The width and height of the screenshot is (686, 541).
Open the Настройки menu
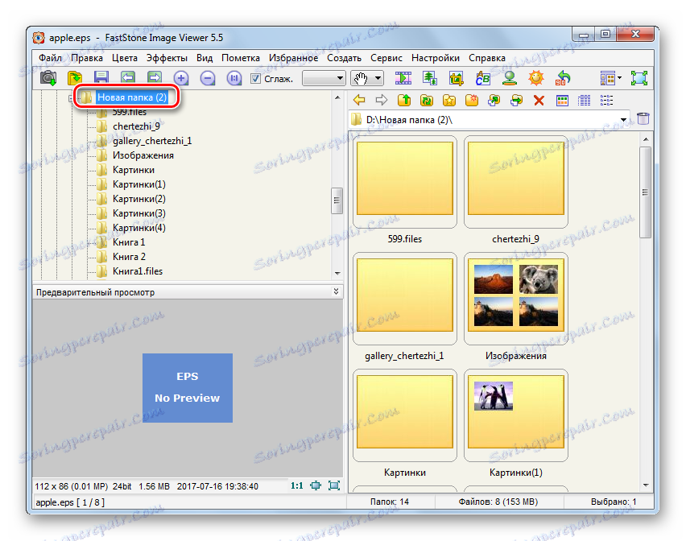point(436,58)
